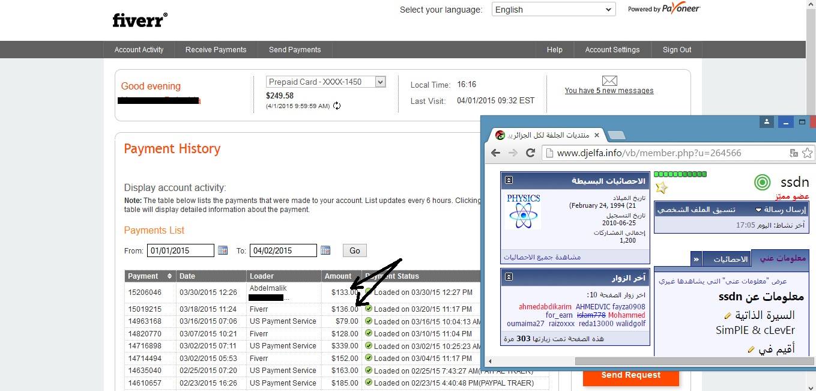Reload the djelfa.info page
The image size is (816, 391).
[x=531, y=153]
